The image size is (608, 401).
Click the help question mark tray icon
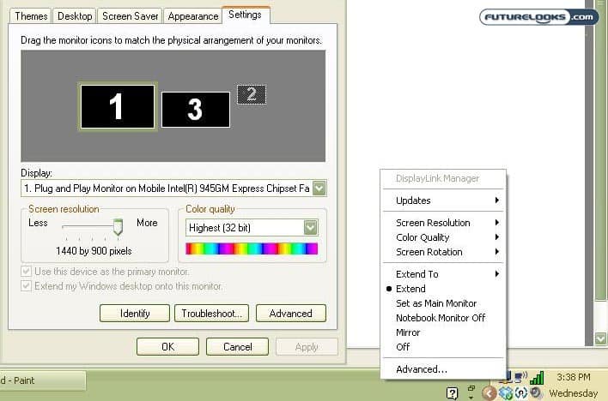click(452, 392)
